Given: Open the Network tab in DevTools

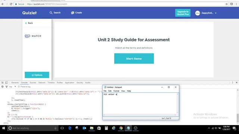Looking at the screenshot, I should pos(42,83).
